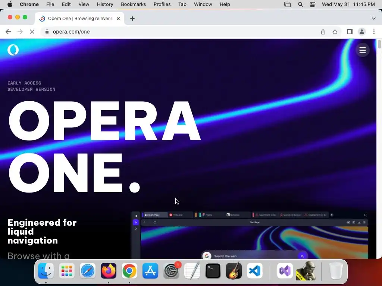Share this page via the share icon

[x=323, y=32]
